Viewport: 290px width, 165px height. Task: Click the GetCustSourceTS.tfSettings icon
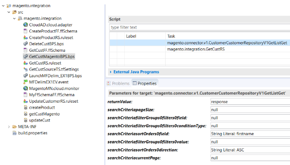tap(25, 69)
